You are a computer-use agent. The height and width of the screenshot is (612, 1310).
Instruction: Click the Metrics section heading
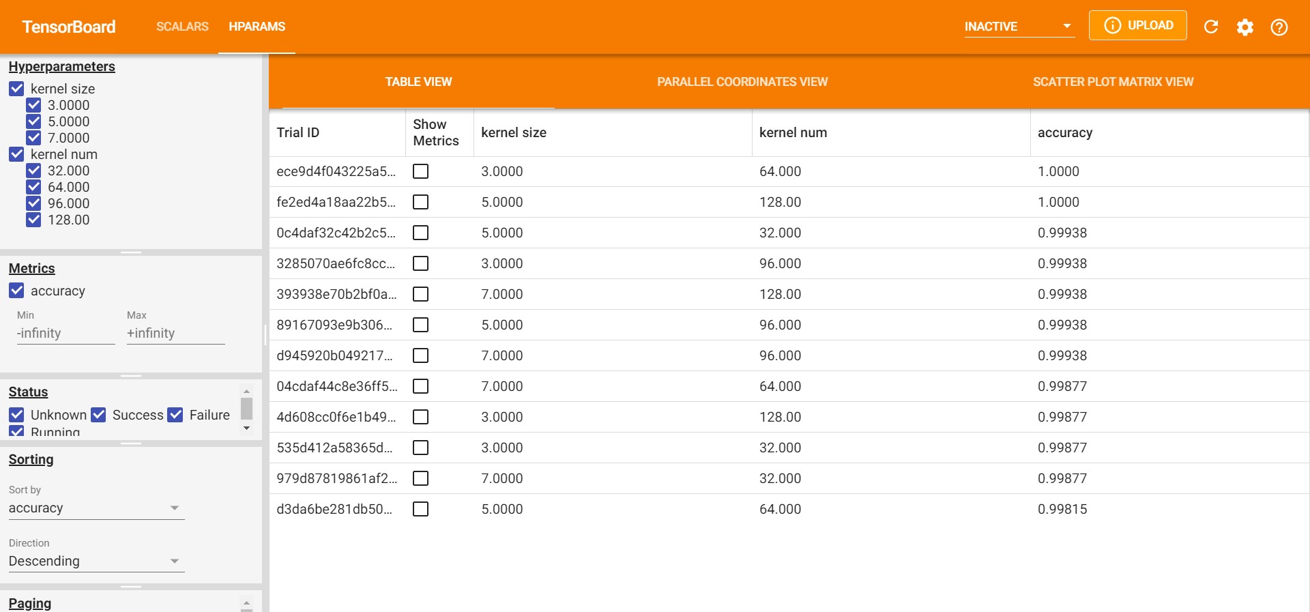pos(31,269)
